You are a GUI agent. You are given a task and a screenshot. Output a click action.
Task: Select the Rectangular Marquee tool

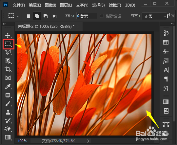coord(8,44)
